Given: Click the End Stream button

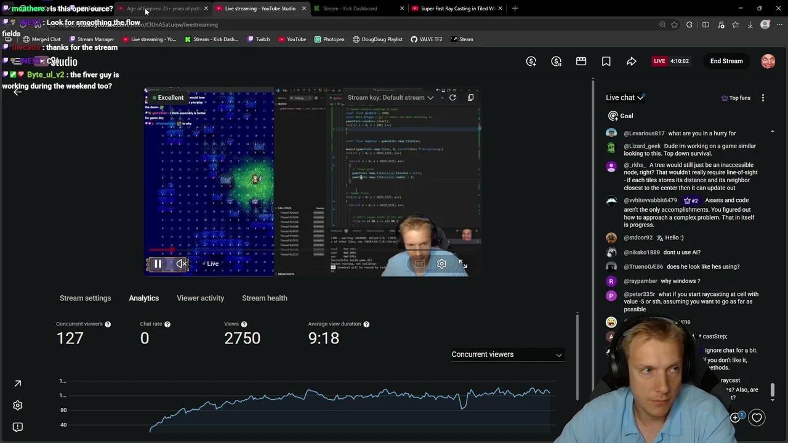Looking at the screenshot, I should pyautogui.click(x=726, y=61).
